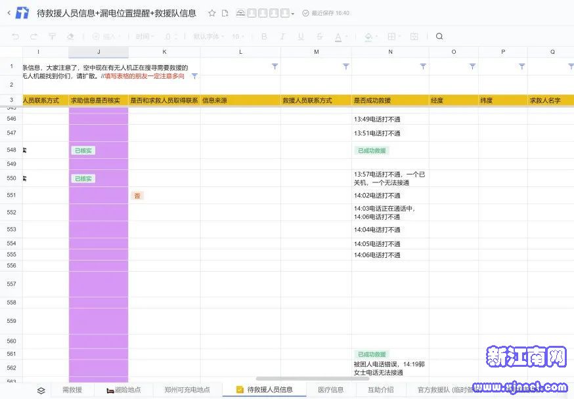This screenshot has width=574, height=399.
Task: Open the Tencent Docs logo home
Action: click(x=22, y=13)
